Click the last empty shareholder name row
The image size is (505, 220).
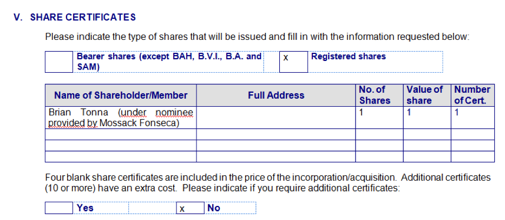click(x=121, y=157)
